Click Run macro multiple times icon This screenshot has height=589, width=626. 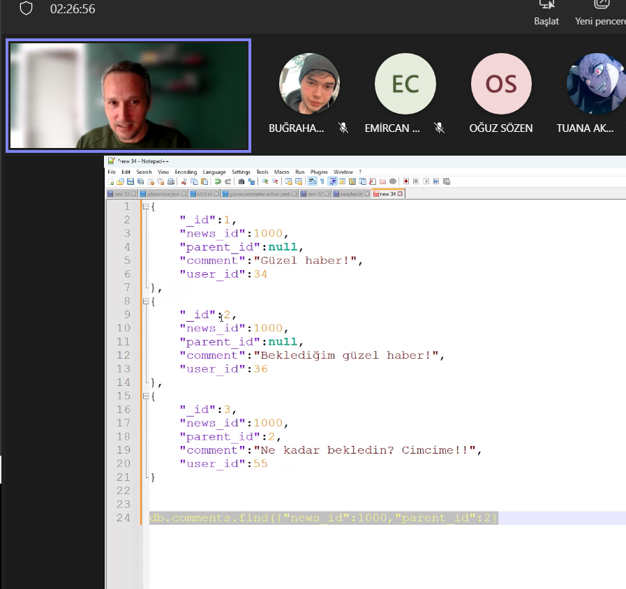[x=436, y=181]
